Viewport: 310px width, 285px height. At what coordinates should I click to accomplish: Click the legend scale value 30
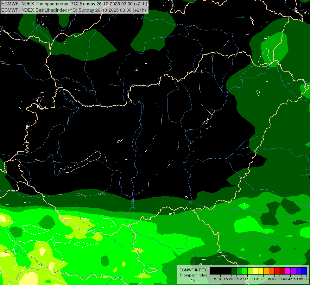pos(253,279)
